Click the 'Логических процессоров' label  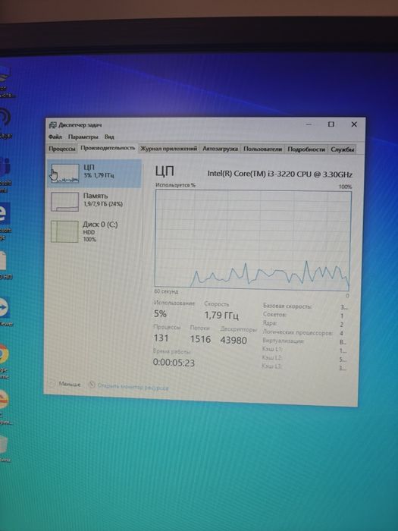tap(297, 332)
